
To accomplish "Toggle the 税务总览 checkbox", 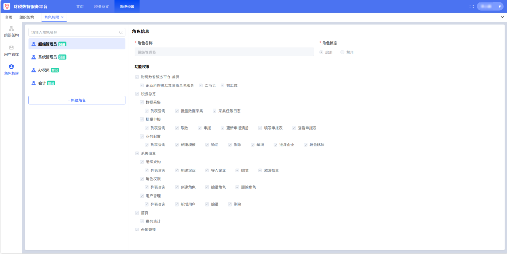I will click(x=137, y=94).
